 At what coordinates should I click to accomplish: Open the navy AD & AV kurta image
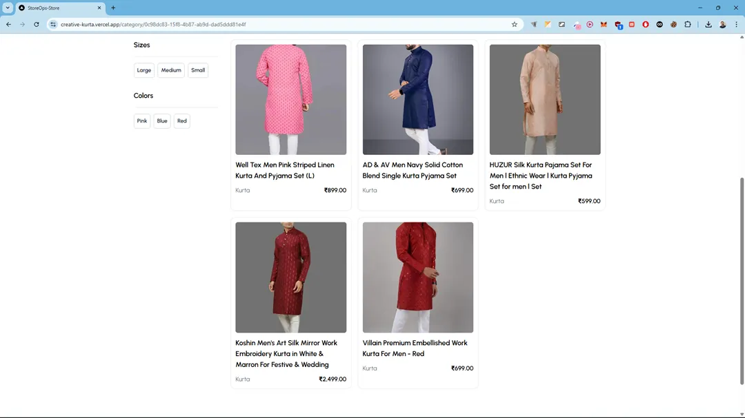[x=417, y=100]
